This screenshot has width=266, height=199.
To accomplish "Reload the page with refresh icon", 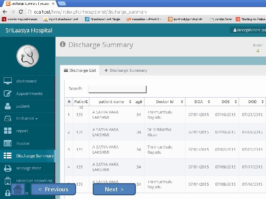I will pos(21,12).
